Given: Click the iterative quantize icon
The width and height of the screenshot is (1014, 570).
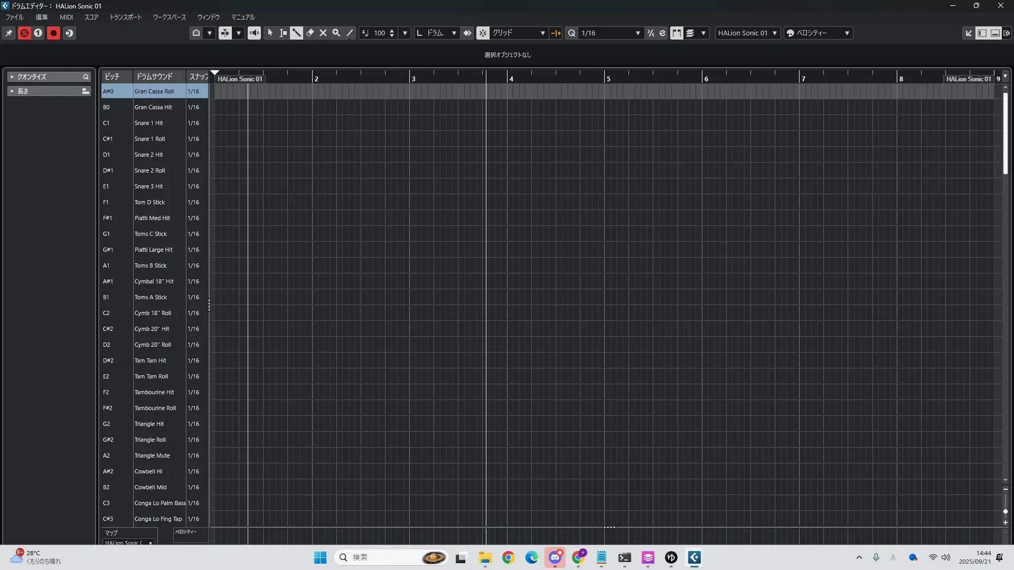Looking at the screenshot, I should click(x=651, y=33).
